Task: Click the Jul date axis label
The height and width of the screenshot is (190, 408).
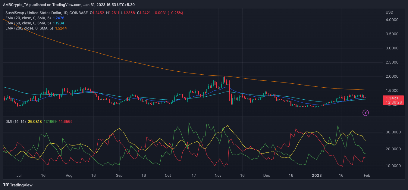Action: [19, 175]
